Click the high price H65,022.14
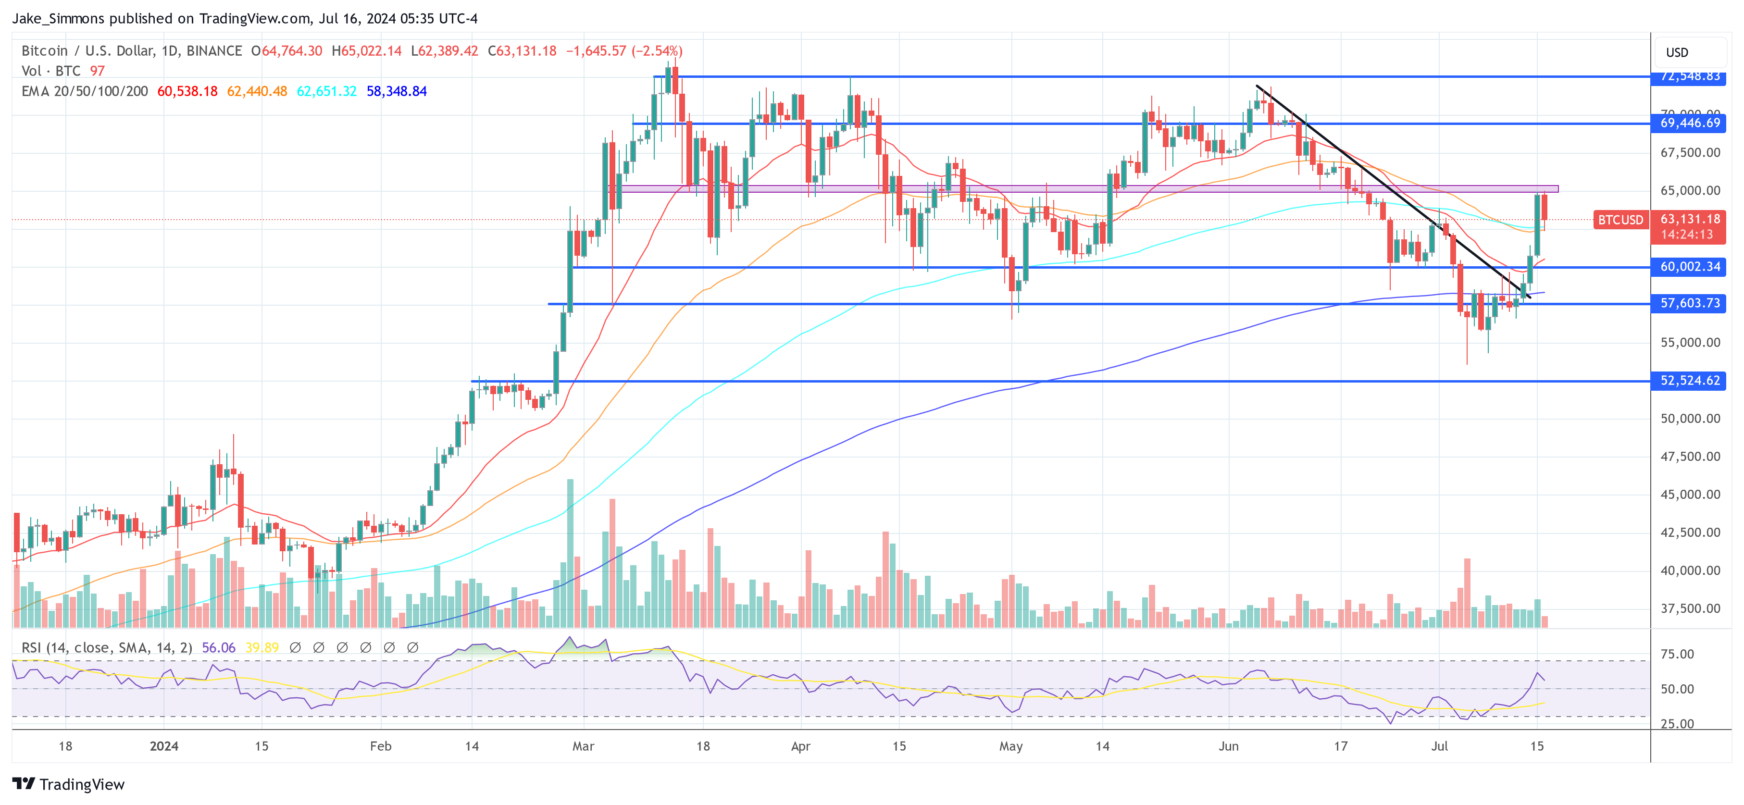This screenshot has width=1744, height=805. tap(367, 51)
